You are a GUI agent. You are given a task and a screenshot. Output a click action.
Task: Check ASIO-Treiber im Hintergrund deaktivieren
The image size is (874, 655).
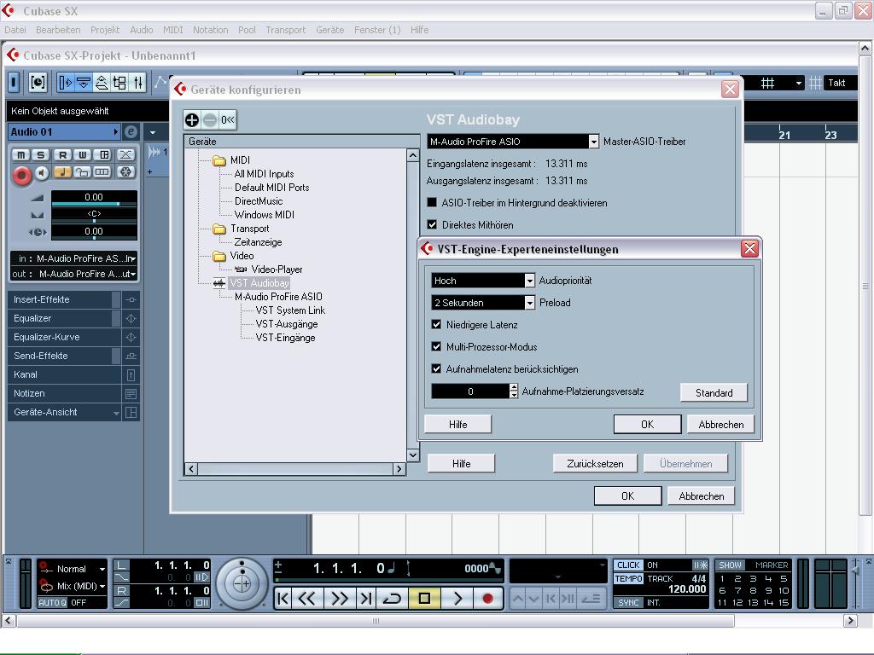(432, 203)
